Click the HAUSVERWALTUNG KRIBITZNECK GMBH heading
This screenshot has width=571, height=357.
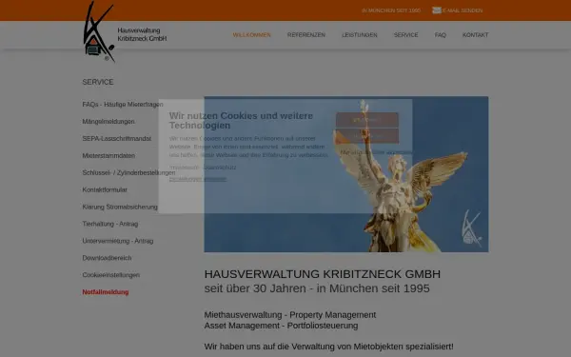coord(323,274)
